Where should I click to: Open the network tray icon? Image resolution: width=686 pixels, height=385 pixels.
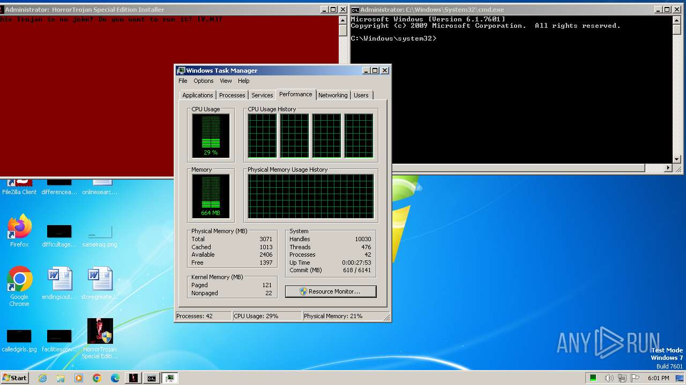pyautogui.click(x=622, y=378)
